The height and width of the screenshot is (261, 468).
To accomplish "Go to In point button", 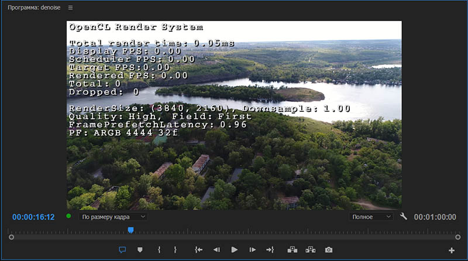I will tap(198, 250).
